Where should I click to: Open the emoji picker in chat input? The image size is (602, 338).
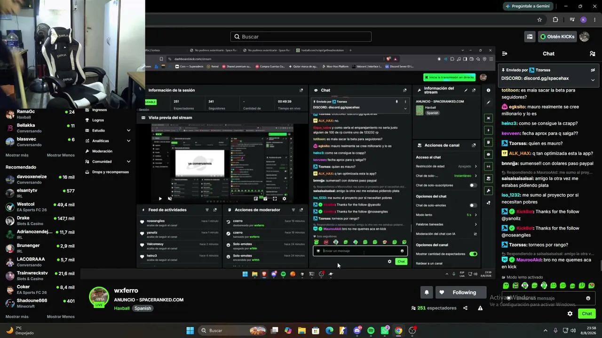tap(588, 298)
